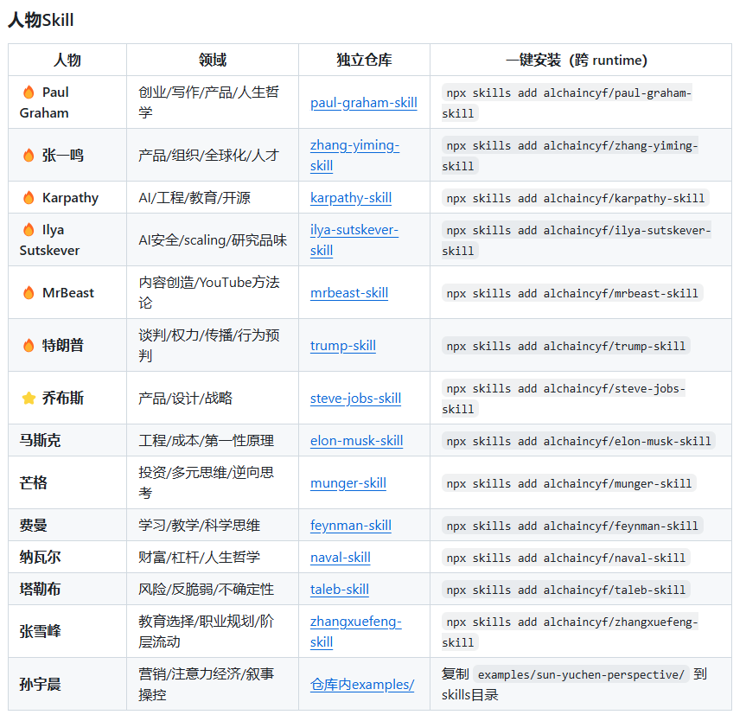Click the star icon beside 乔布斯
746x721 pixels.
click(29, 398)
